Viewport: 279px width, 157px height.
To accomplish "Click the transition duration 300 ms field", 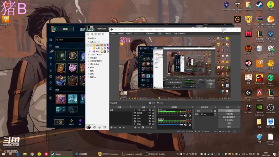I will 206,114.
